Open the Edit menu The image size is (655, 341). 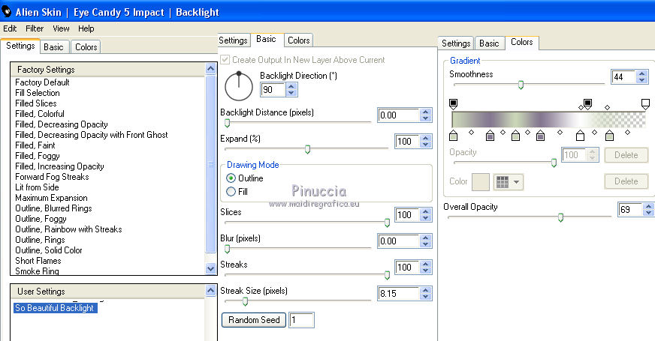pos(10,28)
